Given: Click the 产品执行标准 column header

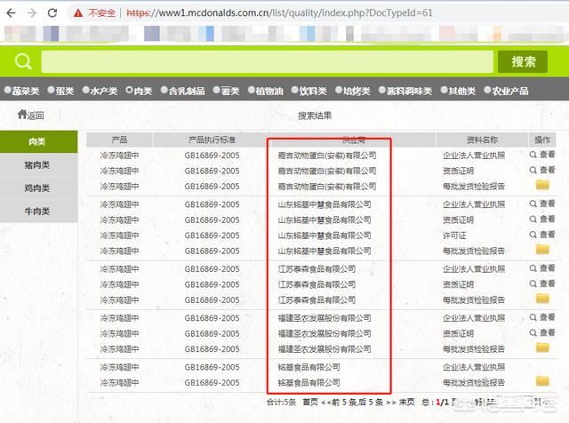Looking at the screenshot, I should click(212, 140).
